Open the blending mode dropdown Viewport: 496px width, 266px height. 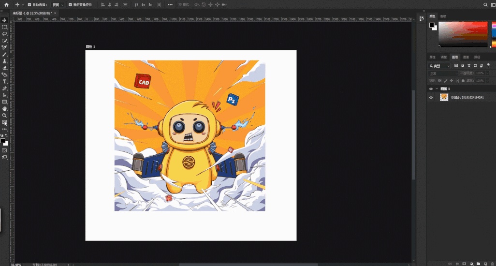(x=443, y=74)
